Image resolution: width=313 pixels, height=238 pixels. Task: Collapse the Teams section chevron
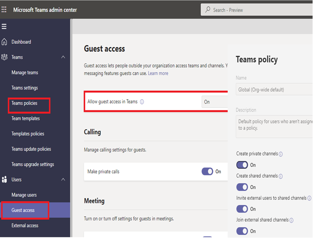coord(63,57)
